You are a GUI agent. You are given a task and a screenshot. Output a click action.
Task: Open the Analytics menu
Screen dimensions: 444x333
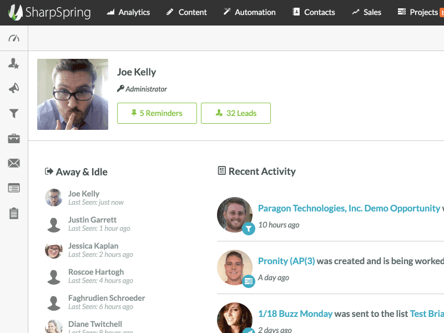(128, 12)
